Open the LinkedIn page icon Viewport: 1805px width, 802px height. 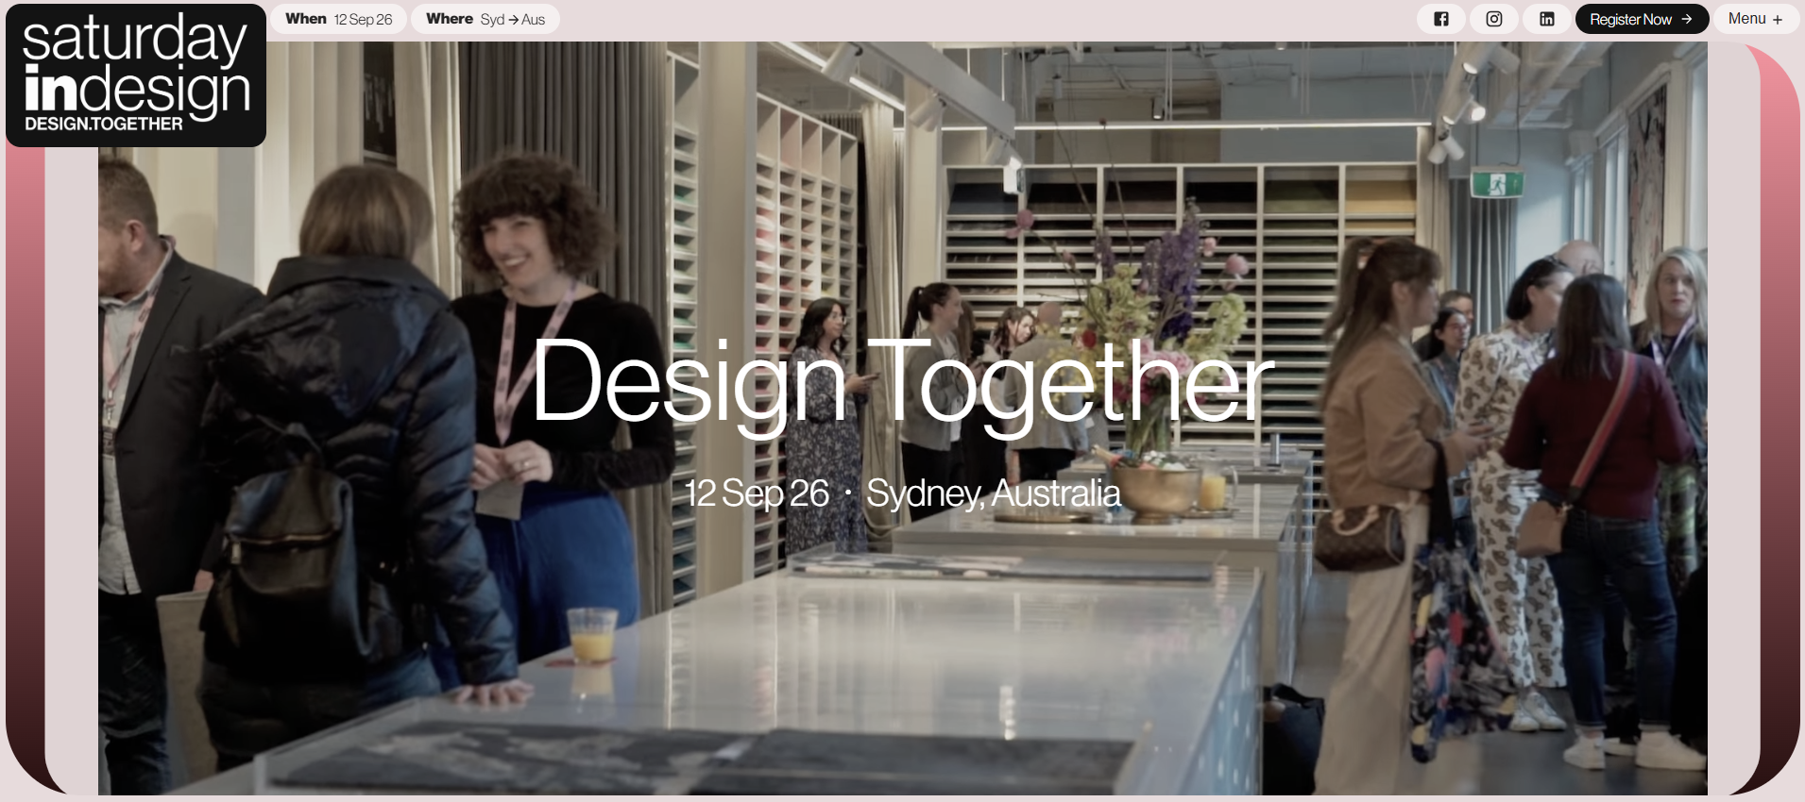[1547, 19]
